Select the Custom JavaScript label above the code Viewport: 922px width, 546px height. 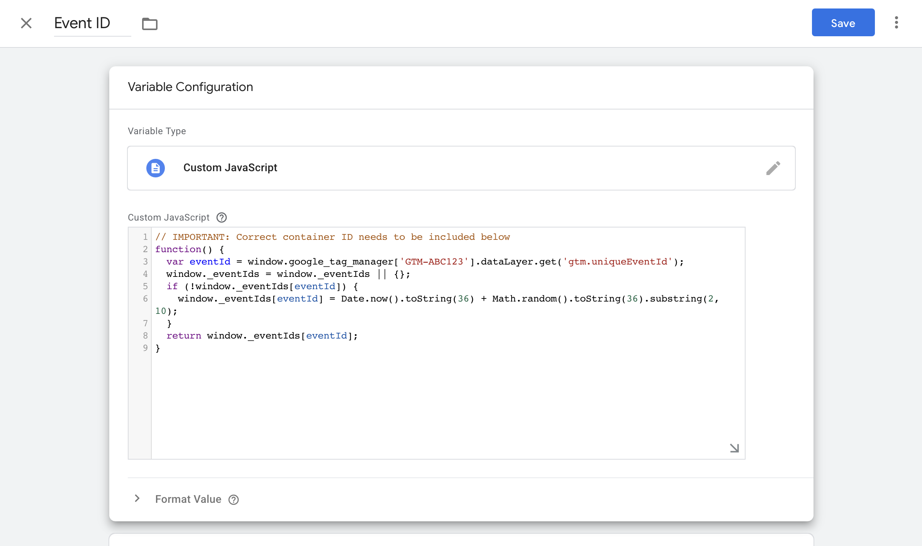pyautogui.click(x=168, y=217)
